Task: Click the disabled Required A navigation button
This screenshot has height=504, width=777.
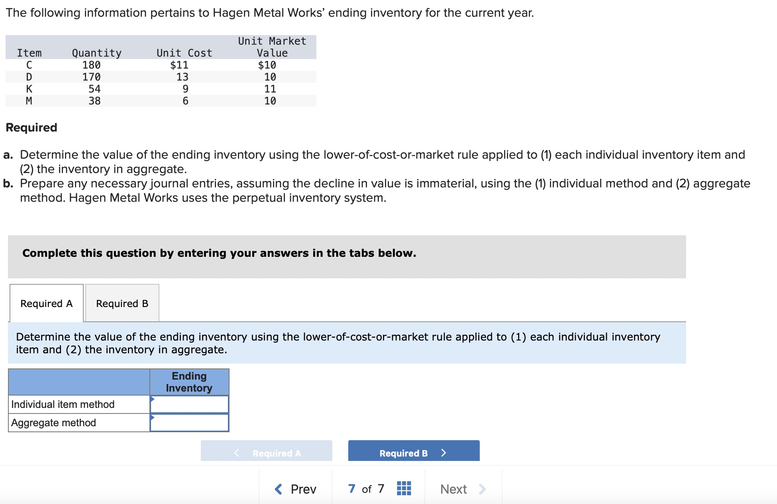Action: pyautogui.click(x=266, y=453)
